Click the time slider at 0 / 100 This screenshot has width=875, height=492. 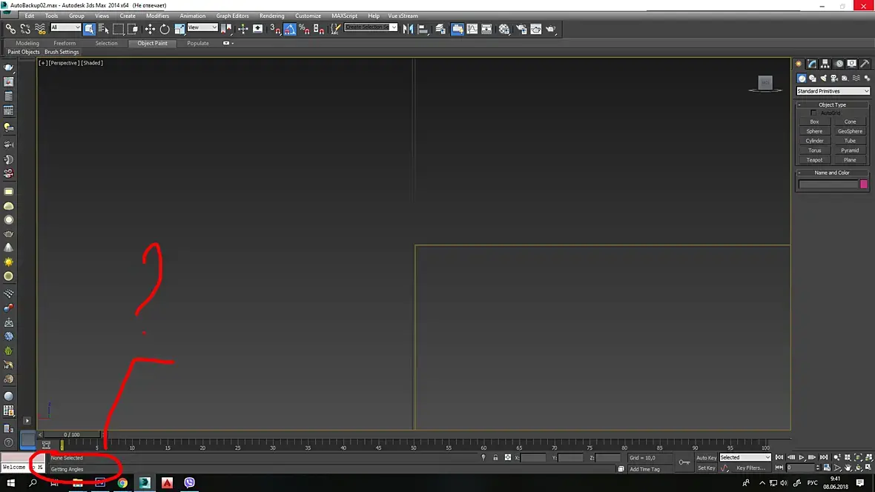[x=72, y=434]
